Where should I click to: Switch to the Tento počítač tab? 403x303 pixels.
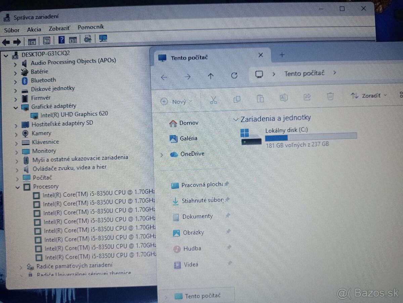coord(189,57)
